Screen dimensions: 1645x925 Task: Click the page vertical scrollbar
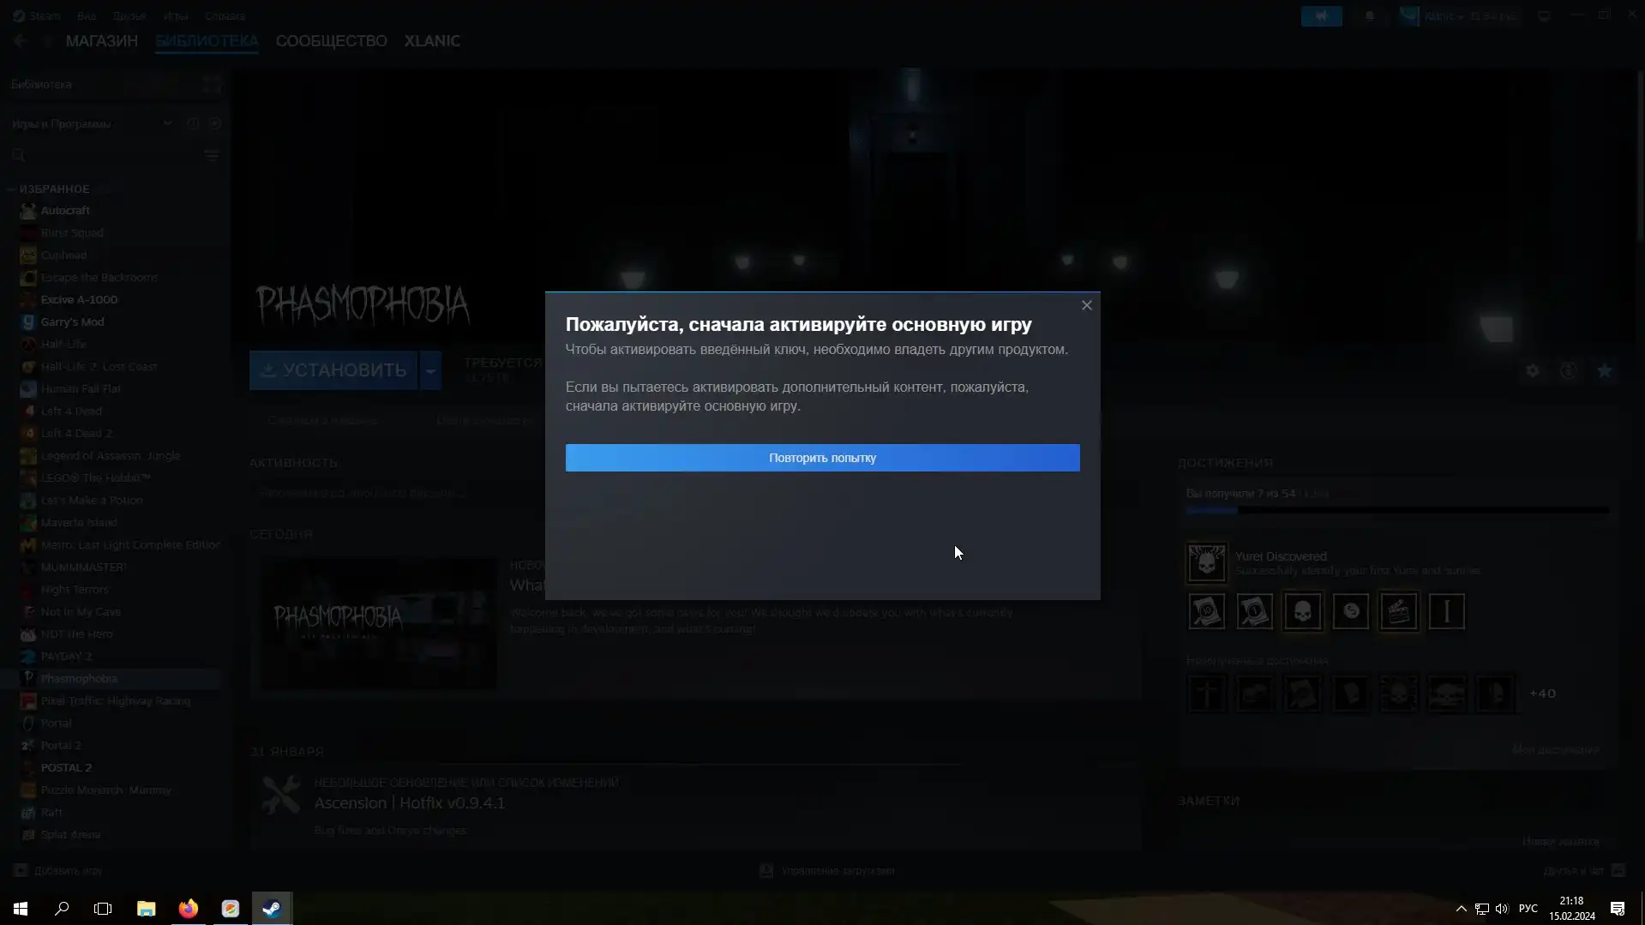coord(1640,154)
